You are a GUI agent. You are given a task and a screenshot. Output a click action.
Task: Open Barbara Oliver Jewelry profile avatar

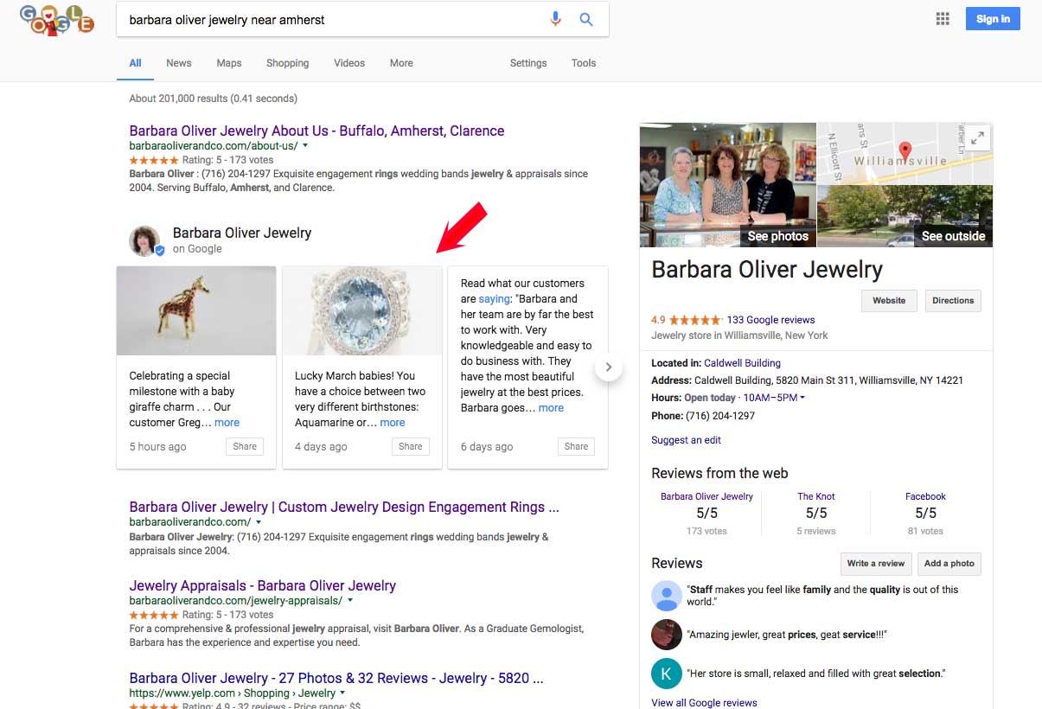[x=145, y=241]
